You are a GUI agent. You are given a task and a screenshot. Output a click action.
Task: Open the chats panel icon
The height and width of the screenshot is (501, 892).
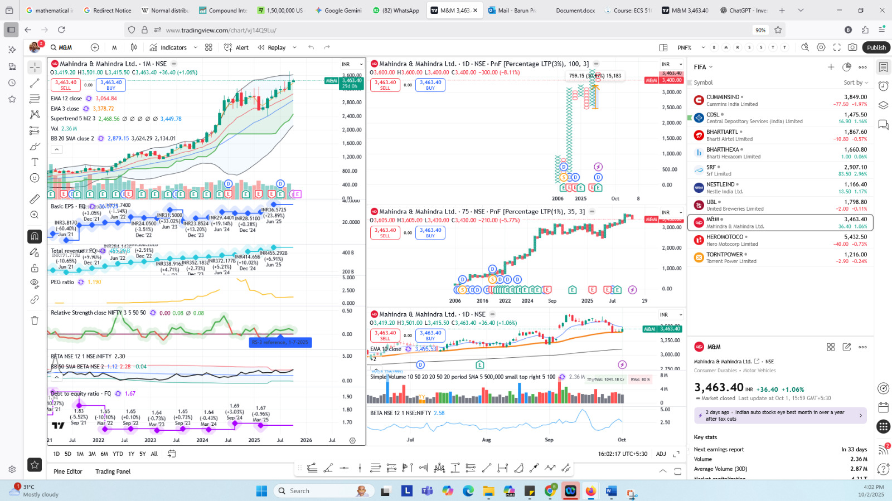tap(883, 124)
